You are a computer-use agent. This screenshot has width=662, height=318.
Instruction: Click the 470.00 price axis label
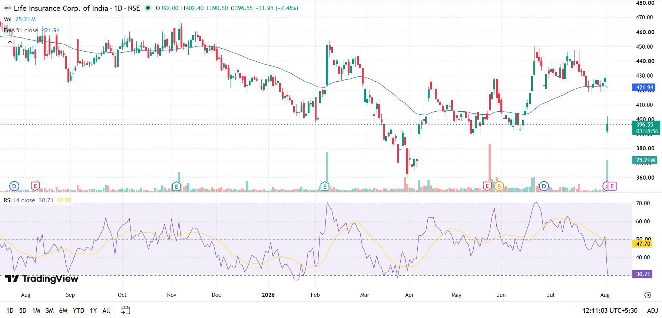tap(645, 17)
